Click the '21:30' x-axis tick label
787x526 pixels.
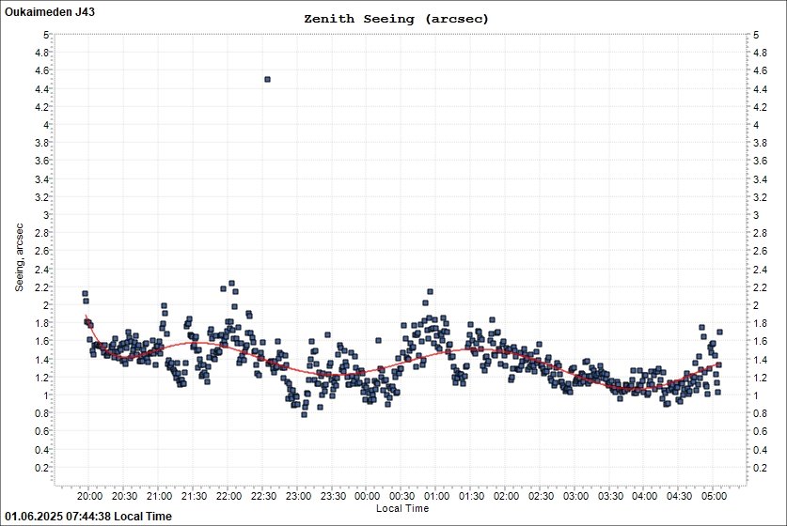(x=194, y=496)
